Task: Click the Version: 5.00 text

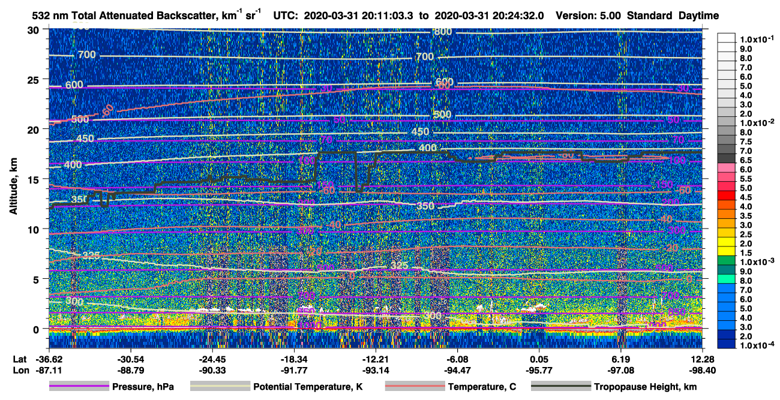Action: (588, 16)
